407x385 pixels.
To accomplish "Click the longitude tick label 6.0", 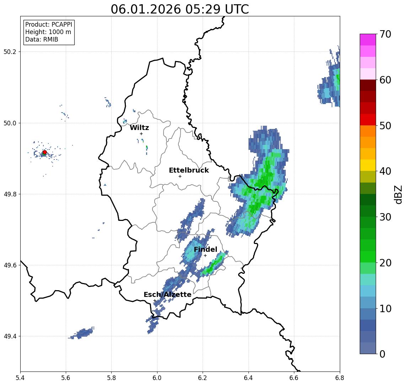I will pyautogui.click(x=157, y=378).
